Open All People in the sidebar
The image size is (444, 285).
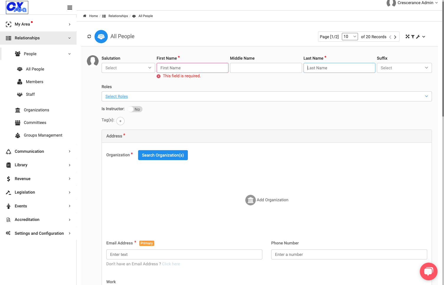tap(35, 69)
